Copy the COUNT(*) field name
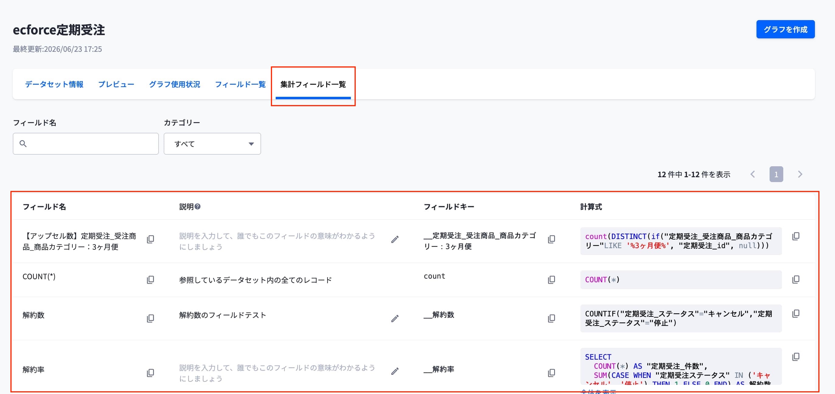This screenshot has height=394, width=835. (x=150, y=280)
